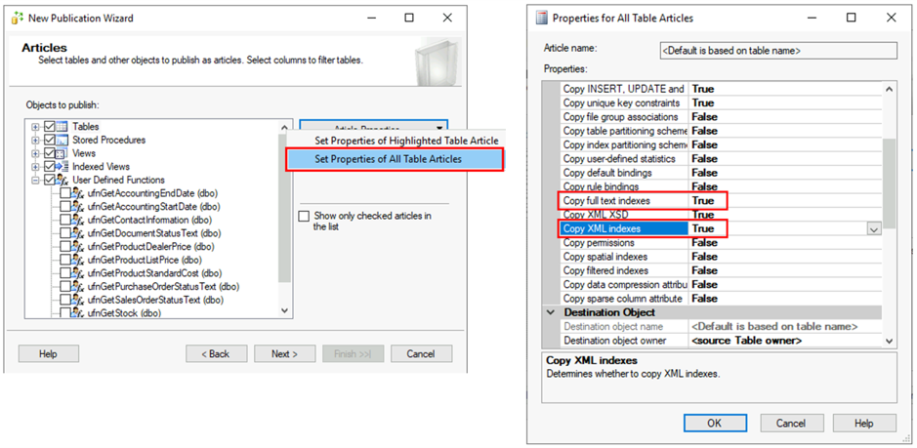The height and width of the screenshot is (448, 917).
Task: Collapse the User Defined Functions node
Action: [x=37, y=181]
